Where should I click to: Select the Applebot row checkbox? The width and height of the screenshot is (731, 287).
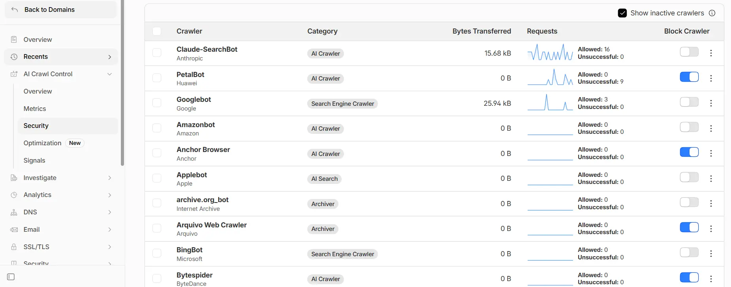tap(157, 178)
